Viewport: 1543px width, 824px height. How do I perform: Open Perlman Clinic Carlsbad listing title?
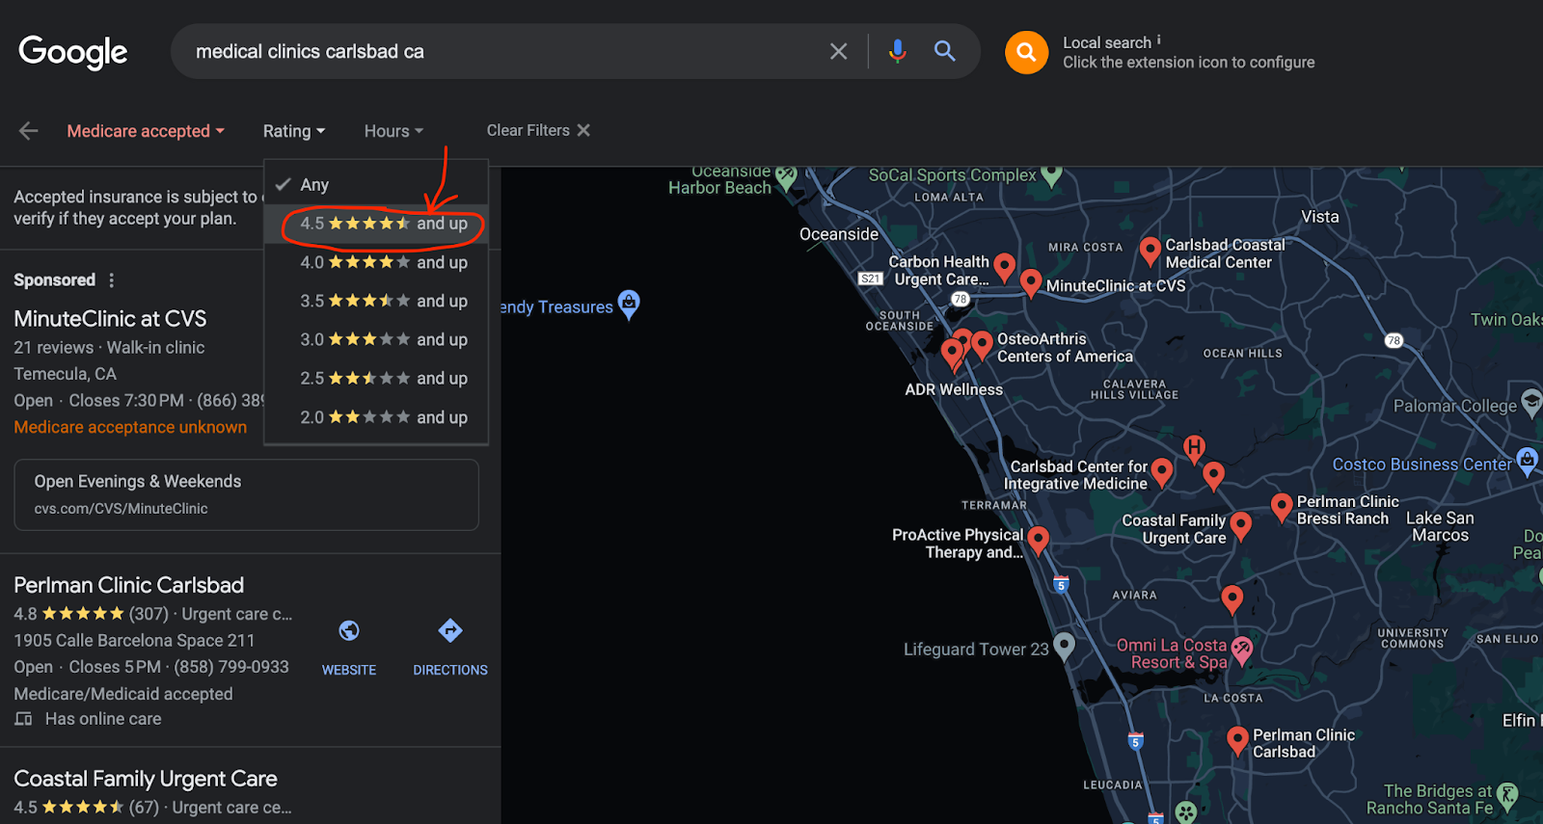(x=129, y=585)
